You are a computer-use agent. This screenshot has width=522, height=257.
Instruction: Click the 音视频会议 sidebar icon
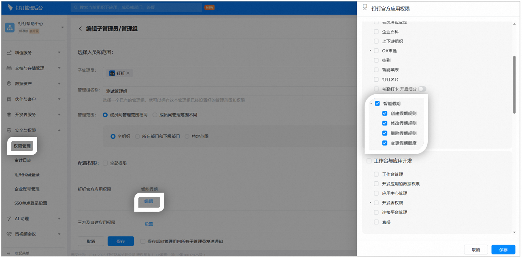pos(9,234)
